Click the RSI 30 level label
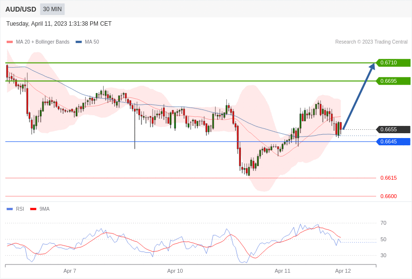The image size is (412, 279). click(383, 255)
